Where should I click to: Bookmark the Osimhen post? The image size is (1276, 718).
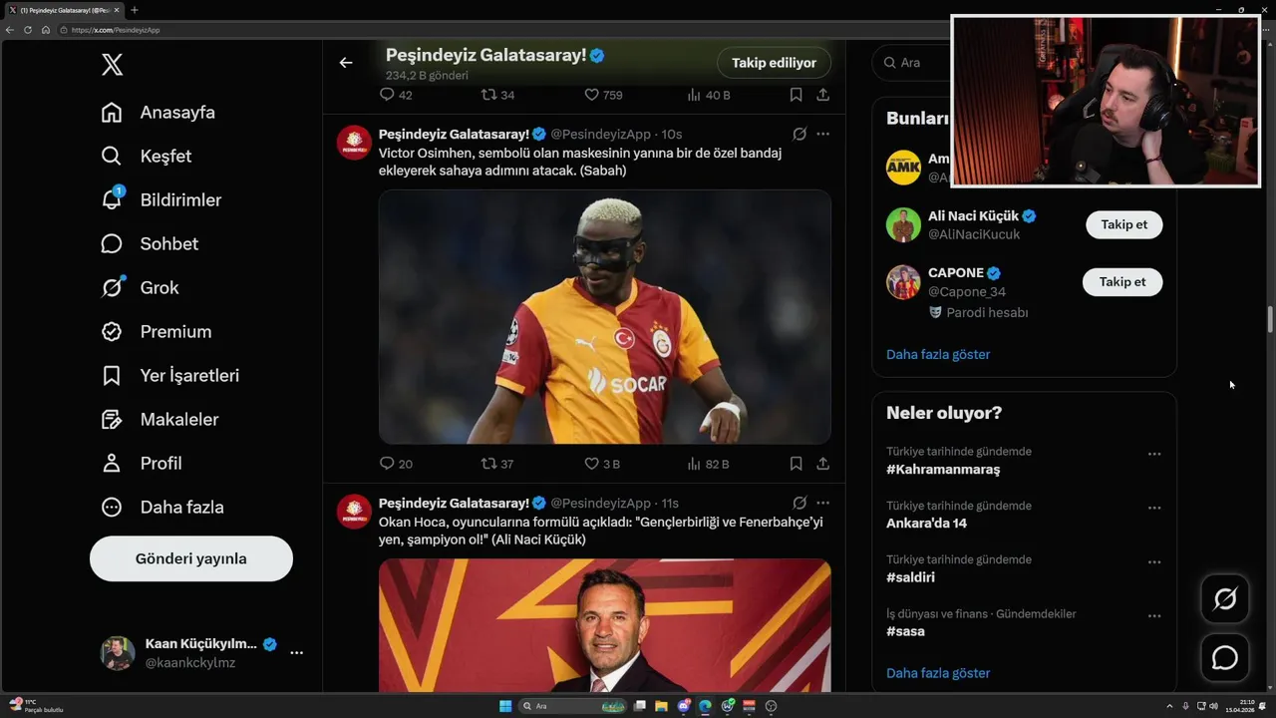(796, 464)
